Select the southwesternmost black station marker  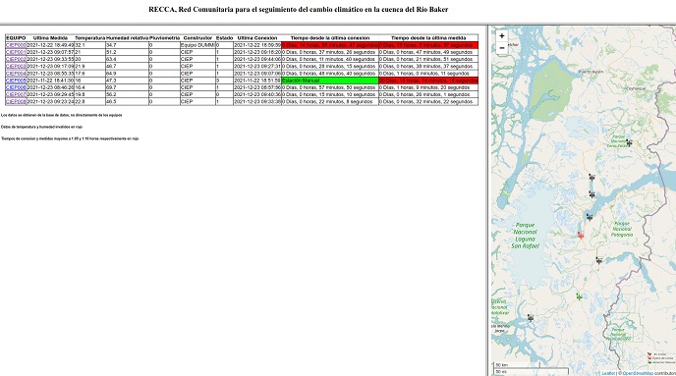click(x=531, y=318)
